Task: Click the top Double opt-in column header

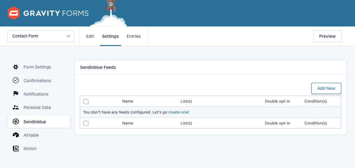Action: [277, 101]
